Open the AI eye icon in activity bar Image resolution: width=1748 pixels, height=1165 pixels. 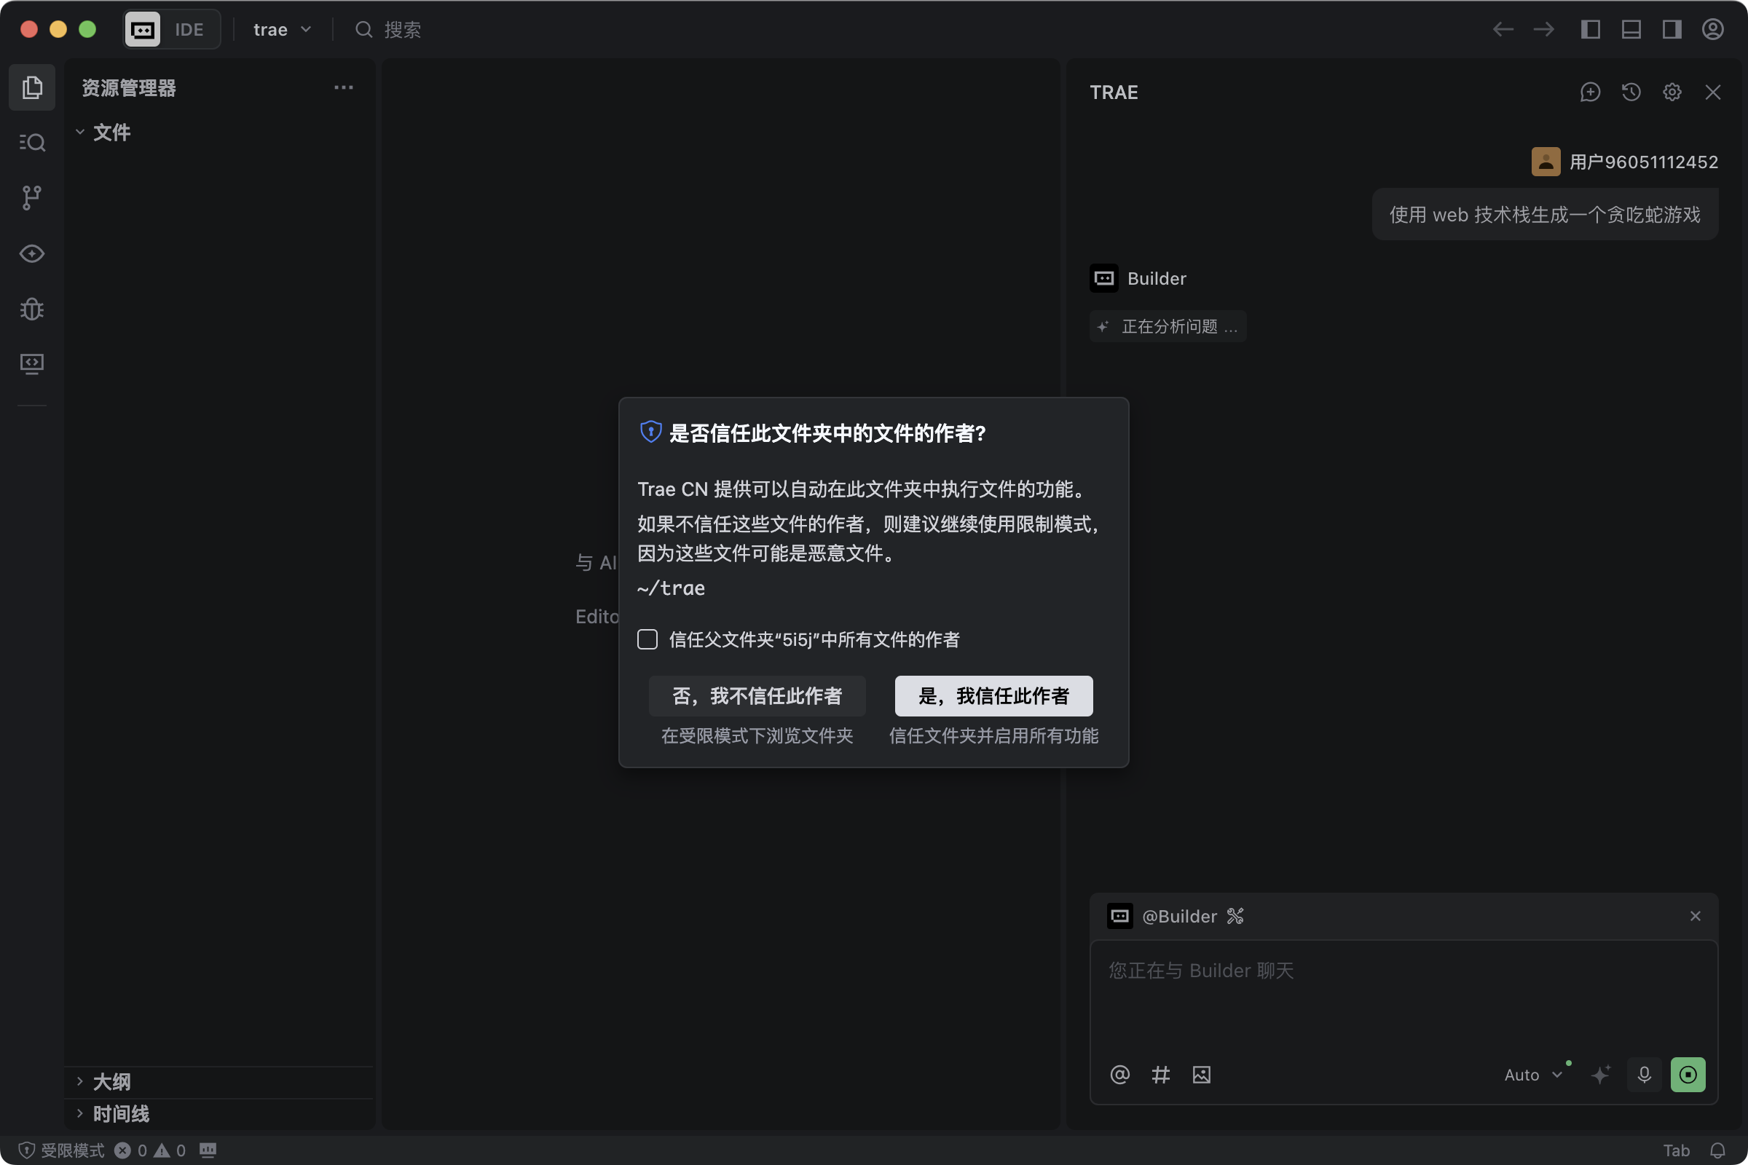point(32,253)
